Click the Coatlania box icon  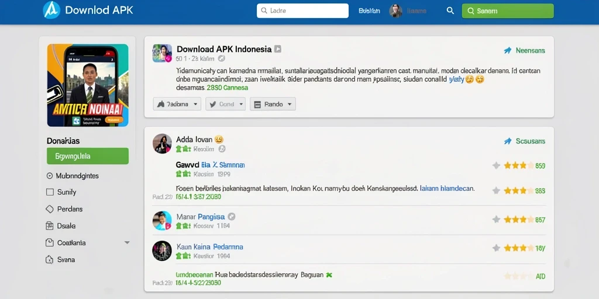tap(49, 242)
